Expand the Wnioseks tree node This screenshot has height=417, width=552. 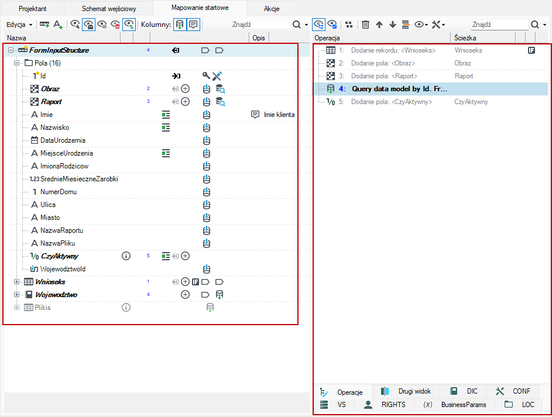tap(16, 282)
